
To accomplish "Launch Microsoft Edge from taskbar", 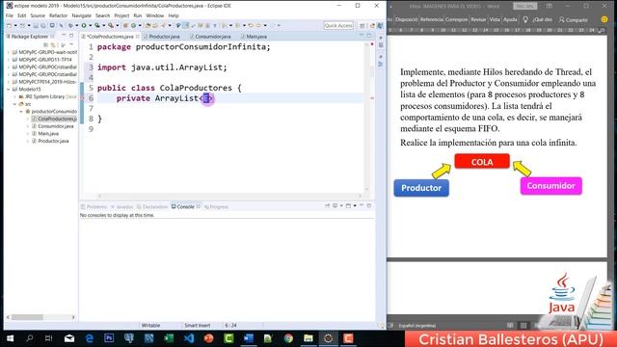I will 90,338.
